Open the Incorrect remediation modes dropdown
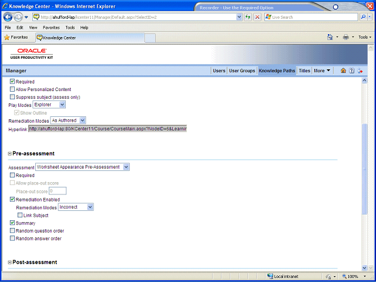This screenshot has width=376, height=282. point(76,207)
